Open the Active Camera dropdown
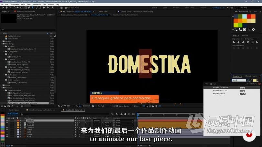Screen dimensions: 262x147 125,106
